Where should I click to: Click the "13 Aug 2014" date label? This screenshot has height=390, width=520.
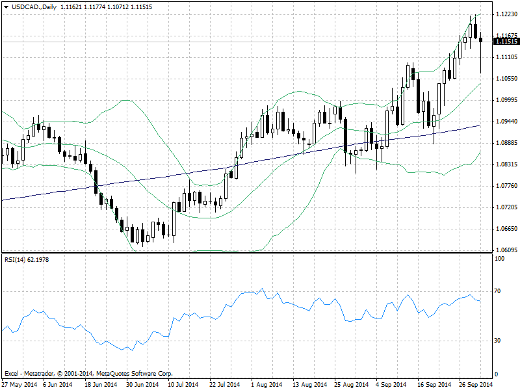(x=310, y=384)
